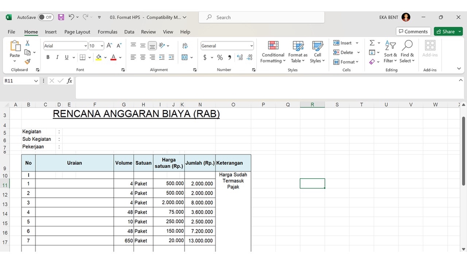This screenshot has height=263, width=467.
Task: Click the AutoSum sigma icon
Action: click(x=372, y=43)
